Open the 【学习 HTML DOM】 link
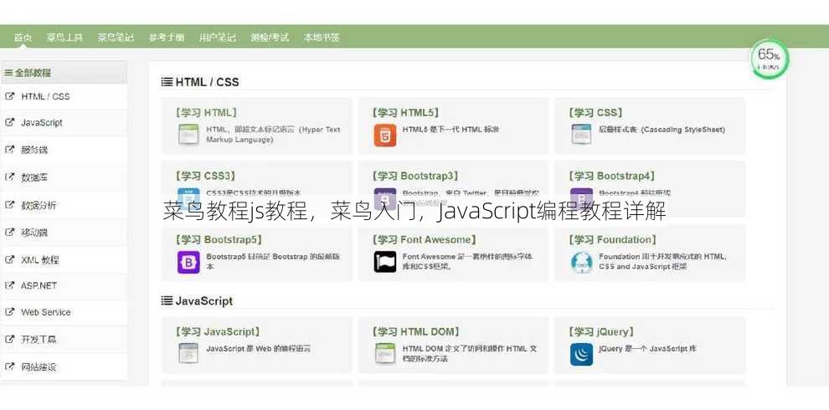 [415, 332]
